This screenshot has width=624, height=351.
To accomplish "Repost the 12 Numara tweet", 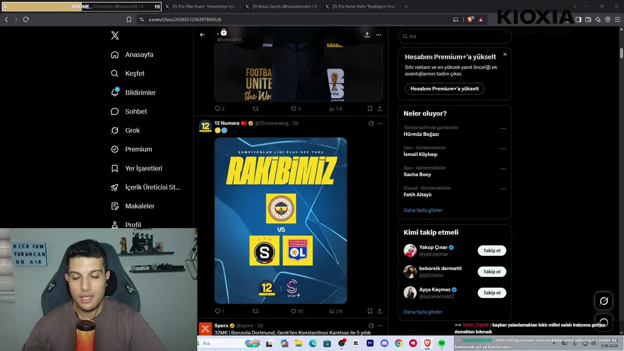I will [x=255, y=311].
